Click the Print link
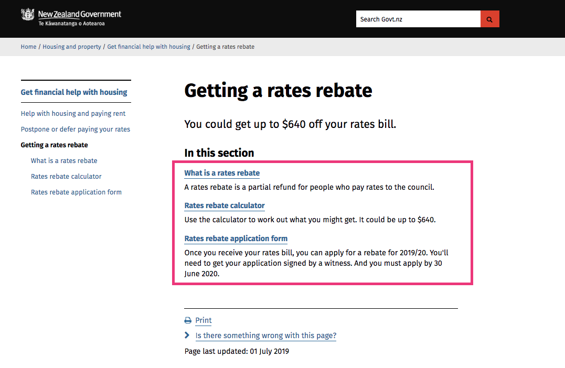 (x=203, y=320)
